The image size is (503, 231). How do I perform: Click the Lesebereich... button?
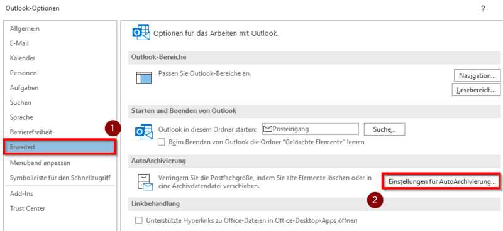click(x=476, y=90)
